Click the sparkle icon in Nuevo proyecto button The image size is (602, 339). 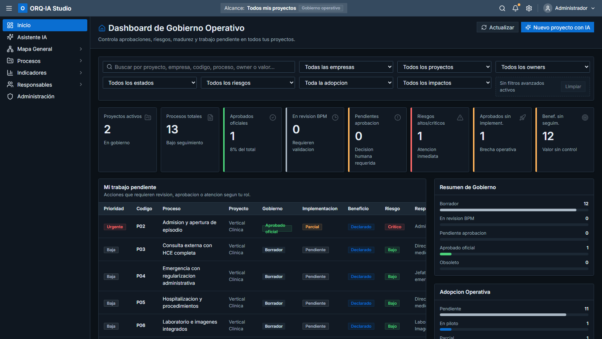point(528,27)
